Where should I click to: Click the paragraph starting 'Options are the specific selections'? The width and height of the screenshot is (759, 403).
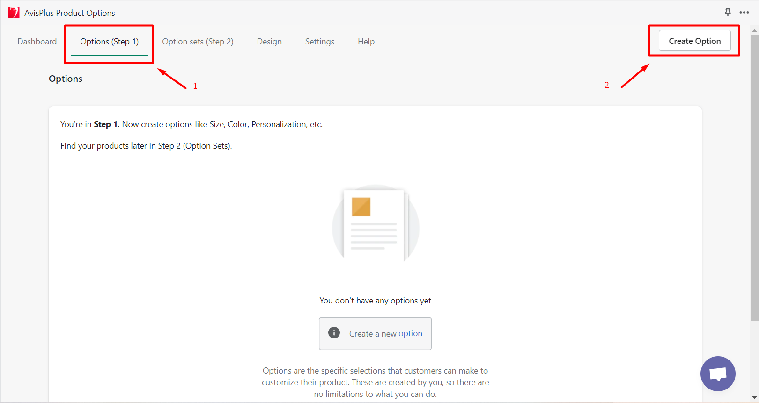(375, 382)
